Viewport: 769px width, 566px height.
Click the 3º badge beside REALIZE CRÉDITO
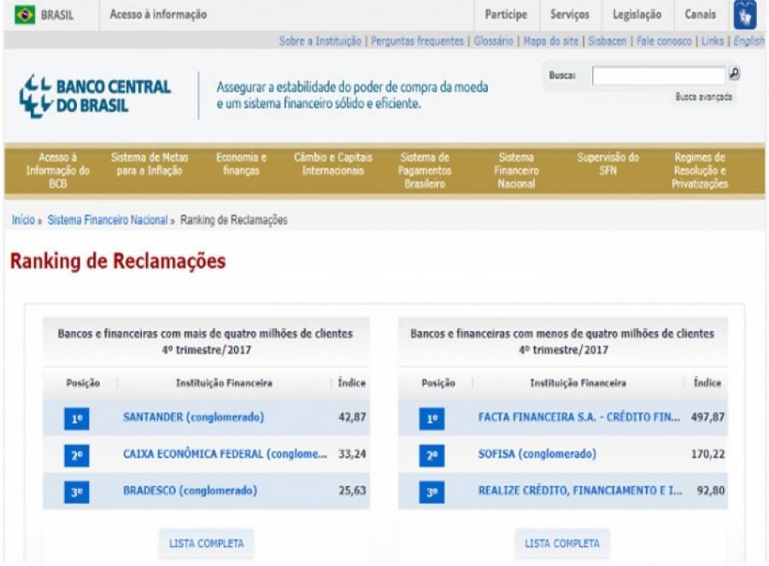(431, 492)
